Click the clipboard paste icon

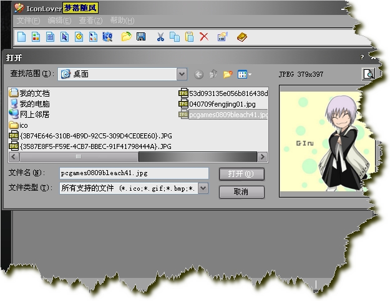coord(189,37)
